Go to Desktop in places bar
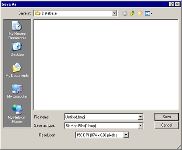 [x=17, y=49]
